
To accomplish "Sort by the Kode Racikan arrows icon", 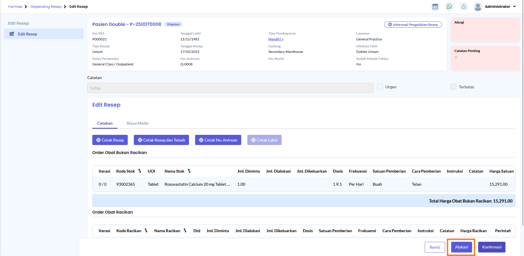I will click(146, 231).
